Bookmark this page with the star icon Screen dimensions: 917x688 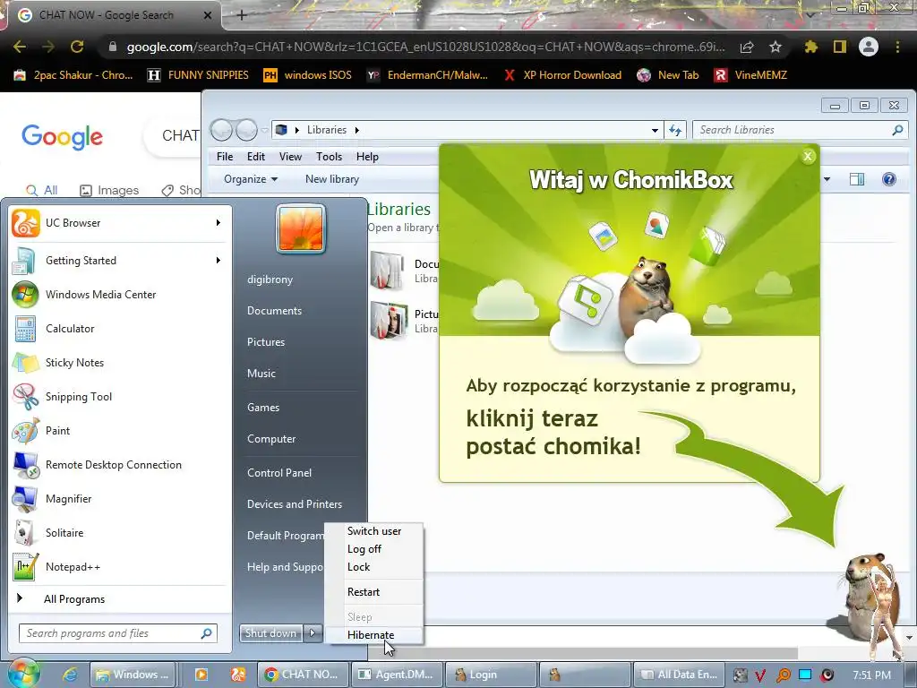(775, 47)
